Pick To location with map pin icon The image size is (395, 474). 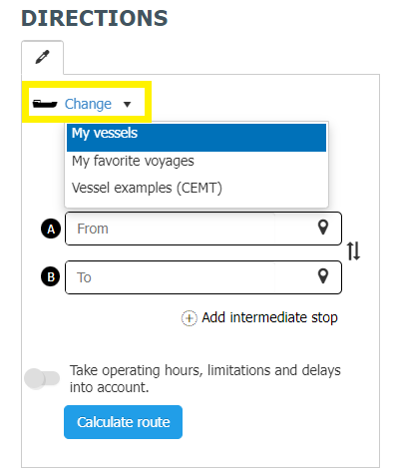(x=323, y=276)
